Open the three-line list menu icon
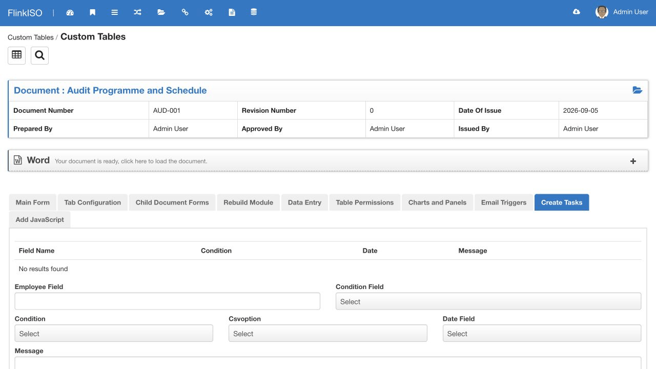Screen dimensions: 656x369 click(115, 12)
